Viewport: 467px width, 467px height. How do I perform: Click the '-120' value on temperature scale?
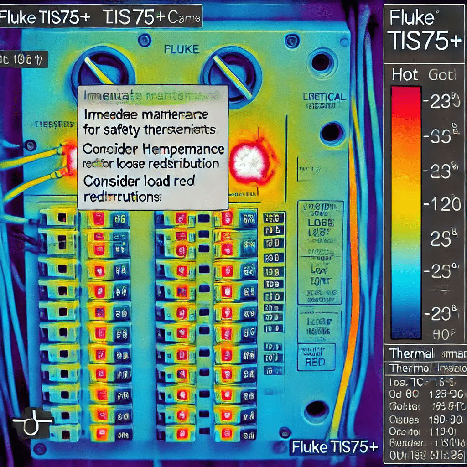pos(442,205)
